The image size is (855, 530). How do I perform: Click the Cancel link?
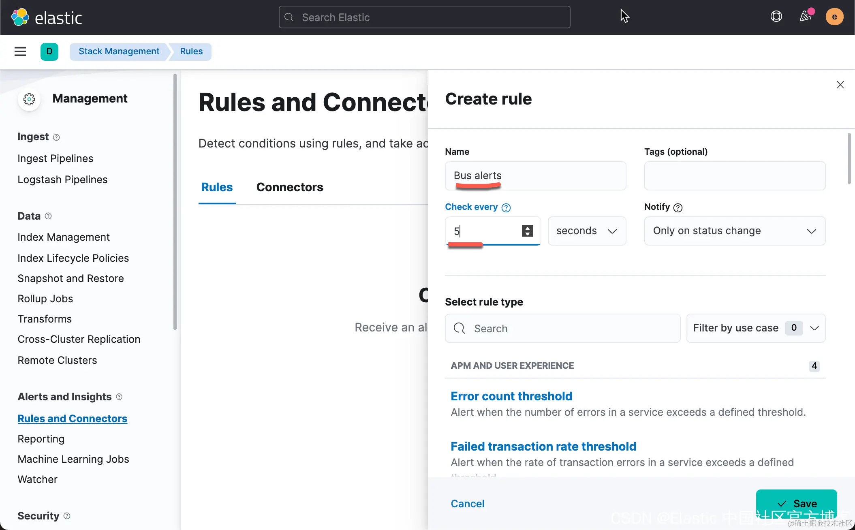point(467,504)
